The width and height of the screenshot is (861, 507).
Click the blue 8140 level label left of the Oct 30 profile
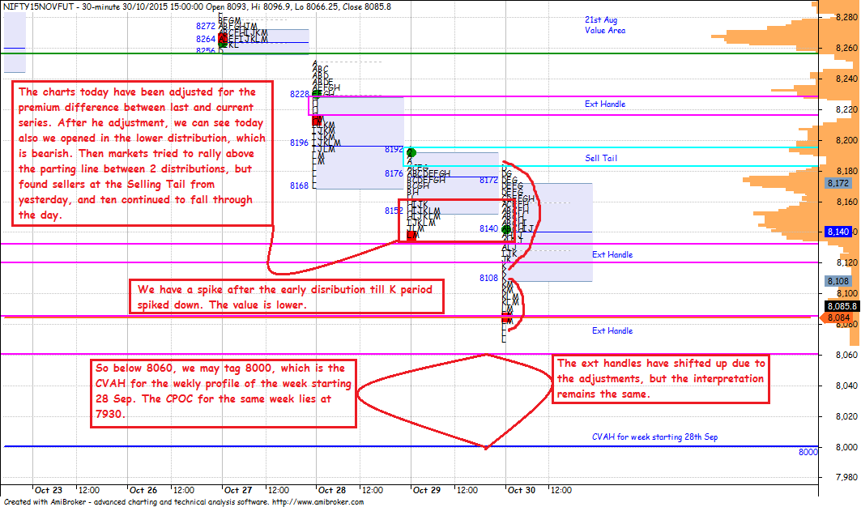tap(488, 228)
